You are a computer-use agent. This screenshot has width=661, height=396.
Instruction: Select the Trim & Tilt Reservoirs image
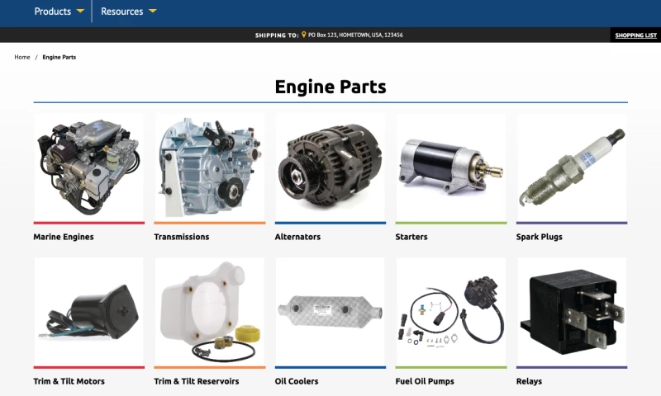pyautogui.click(x=209, y=312)
